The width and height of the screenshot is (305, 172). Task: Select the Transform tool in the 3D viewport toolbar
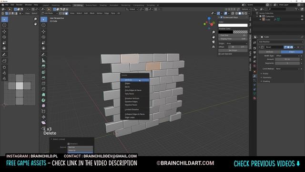point(43,48)
